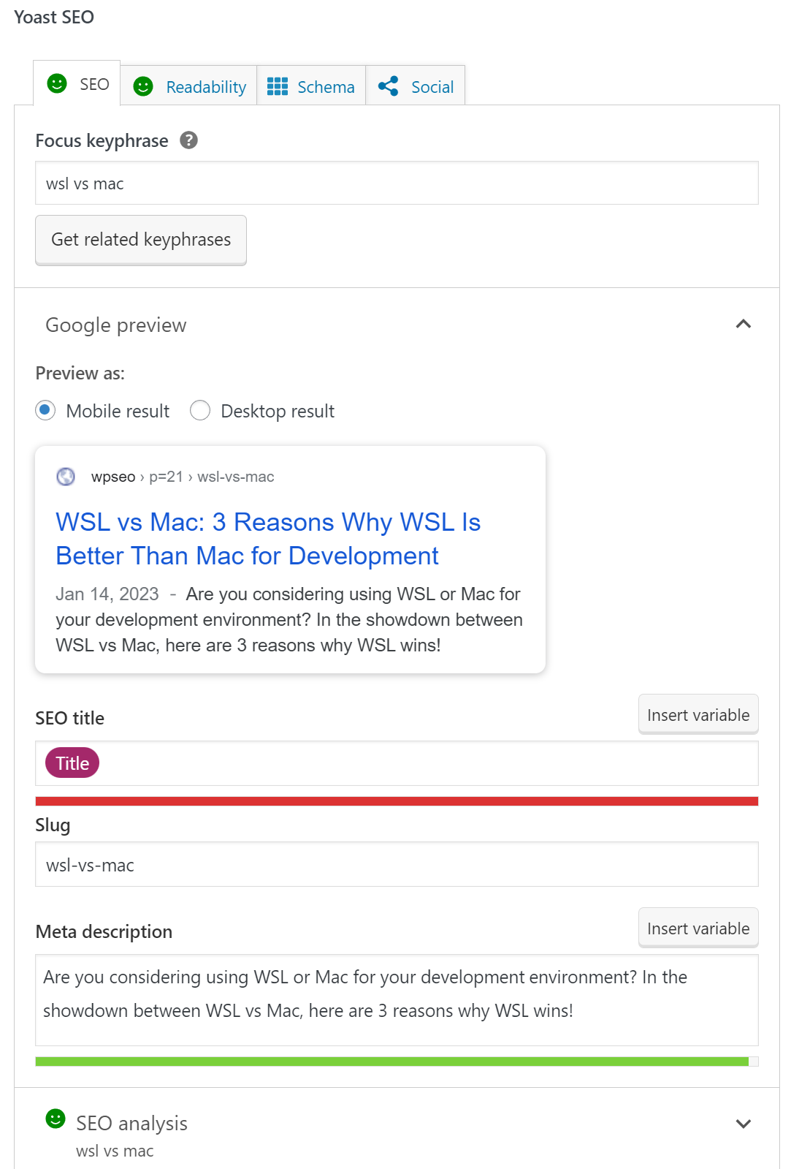Click the red SEO title length bar
This screenshot has width=791, height=1169.
[x=397, y=801]
